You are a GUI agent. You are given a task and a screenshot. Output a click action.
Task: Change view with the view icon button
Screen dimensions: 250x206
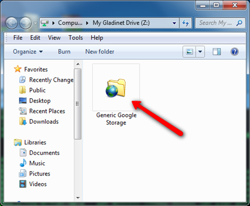(x=189, y=52)
